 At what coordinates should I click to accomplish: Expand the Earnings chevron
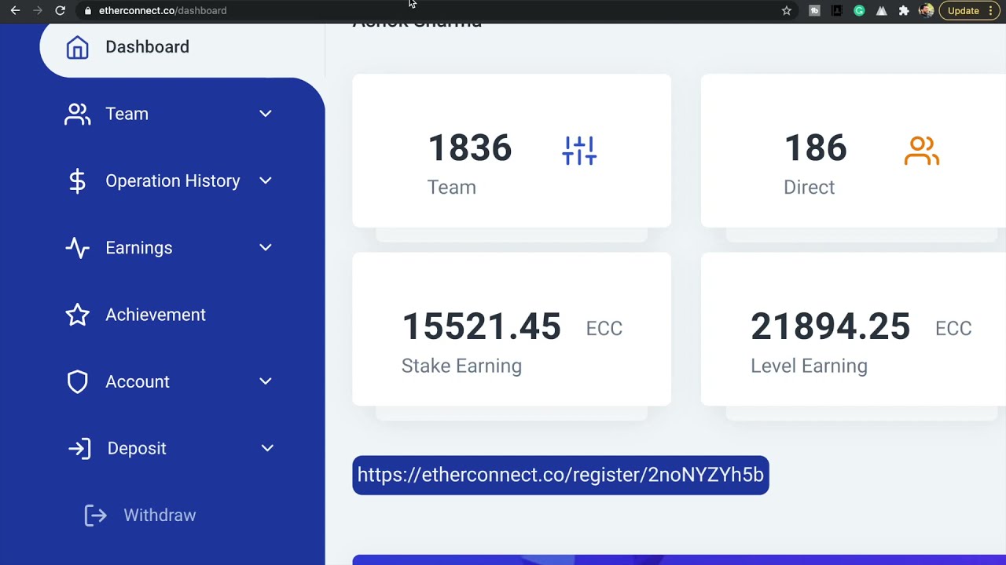point(266,247)
